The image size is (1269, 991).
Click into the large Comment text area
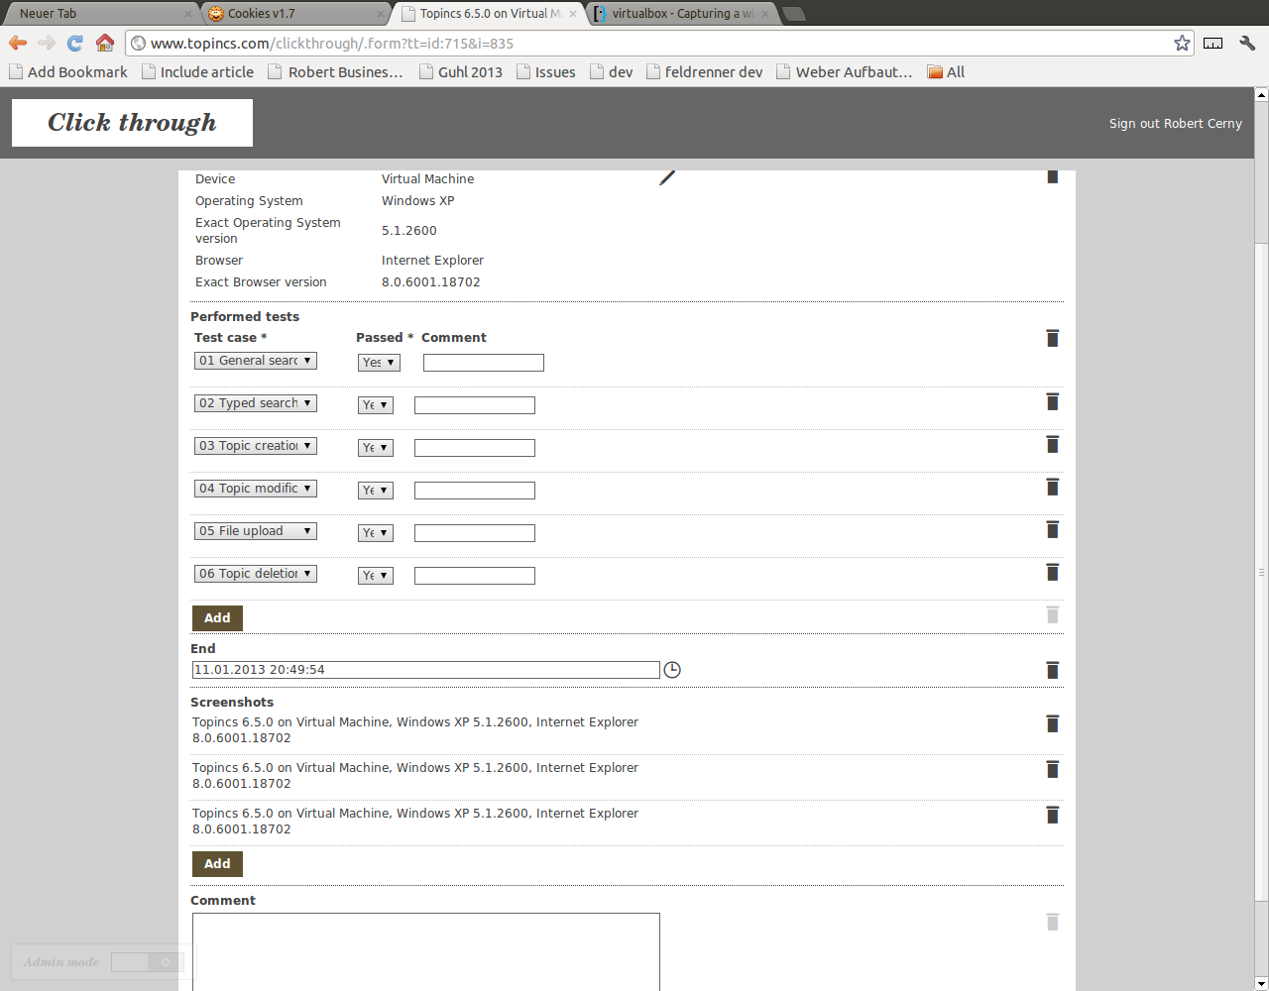coord(425,949)
